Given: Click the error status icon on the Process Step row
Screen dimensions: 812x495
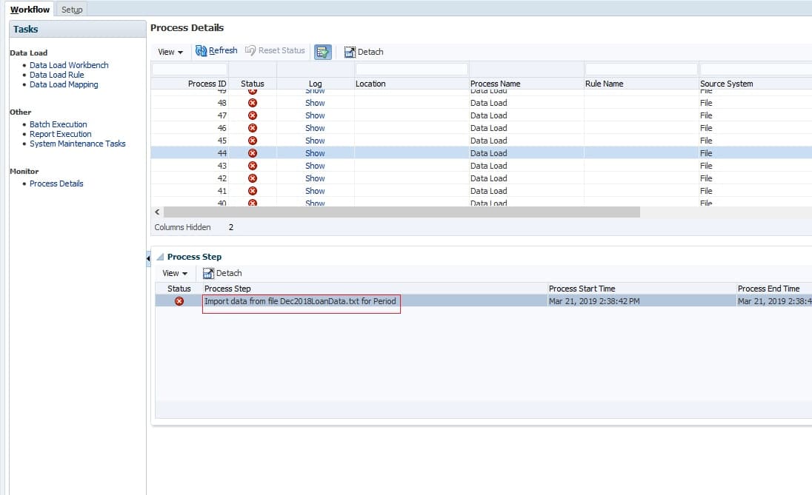Looking at the screenshot, I should coord(177,301).
